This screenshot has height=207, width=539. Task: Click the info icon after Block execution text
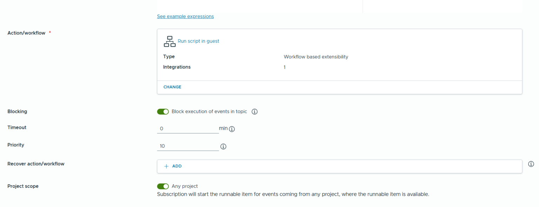coord(254,111)
